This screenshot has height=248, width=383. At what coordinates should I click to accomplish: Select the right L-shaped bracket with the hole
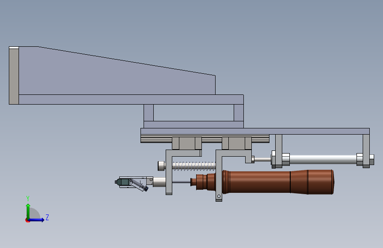pyautogui.click(x=219, y=175)
